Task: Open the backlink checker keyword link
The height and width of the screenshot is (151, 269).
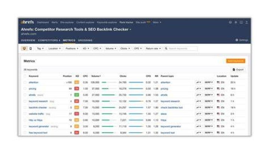Action: click(x=38, y=107)
